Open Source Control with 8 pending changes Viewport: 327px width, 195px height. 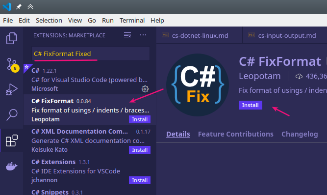pos(12,64)
